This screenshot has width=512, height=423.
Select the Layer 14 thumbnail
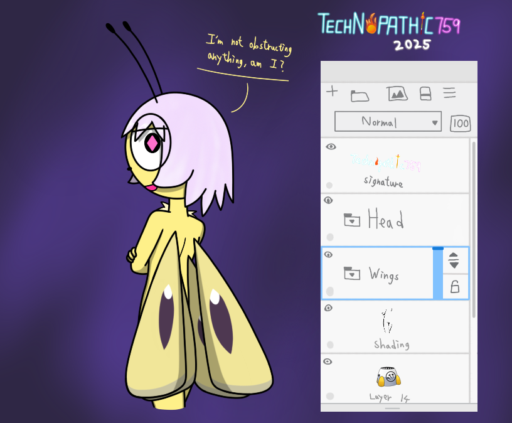pyautogui.click(x=388, y=377)
